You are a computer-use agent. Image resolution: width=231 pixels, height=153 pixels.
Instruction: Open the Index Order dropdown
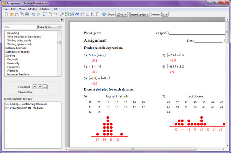pos(49,27)
